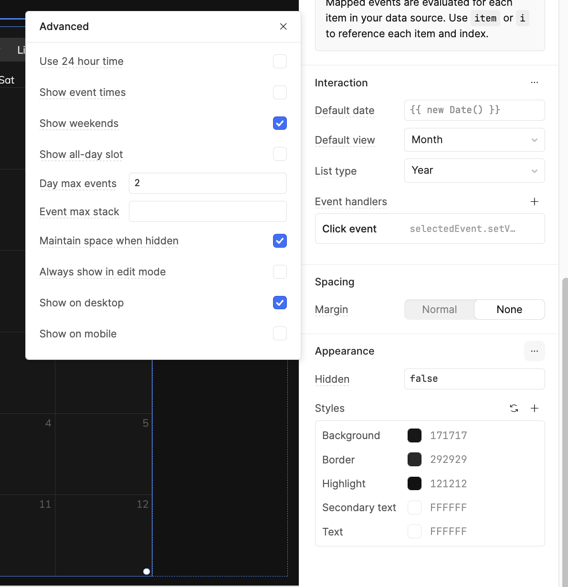Viewport: 568px width, 587px height.
Task: Open the Appearance section more options
Action: pos(534,351)
